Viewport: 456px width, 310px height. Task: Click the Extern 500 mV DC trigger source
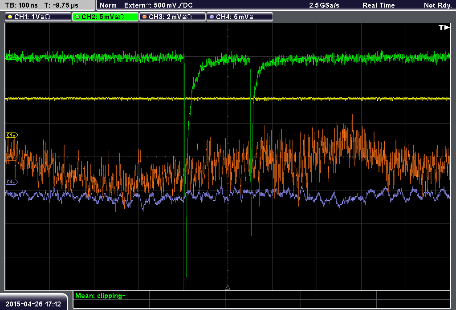point(158,5)
